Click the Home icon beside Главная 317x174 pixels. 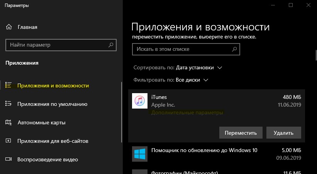point(9,27)
